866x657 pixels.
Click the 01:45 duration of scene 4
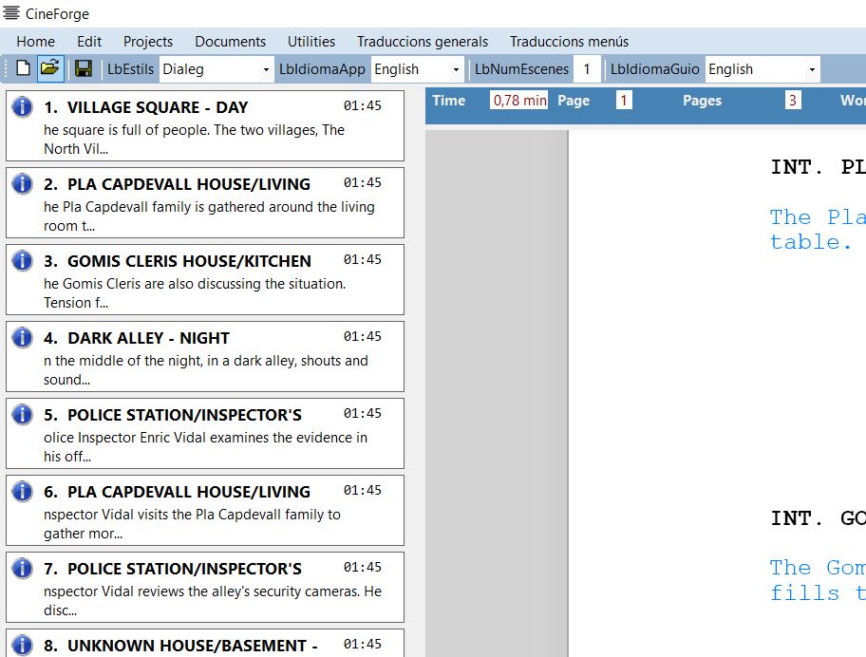(x=363, y=336)
